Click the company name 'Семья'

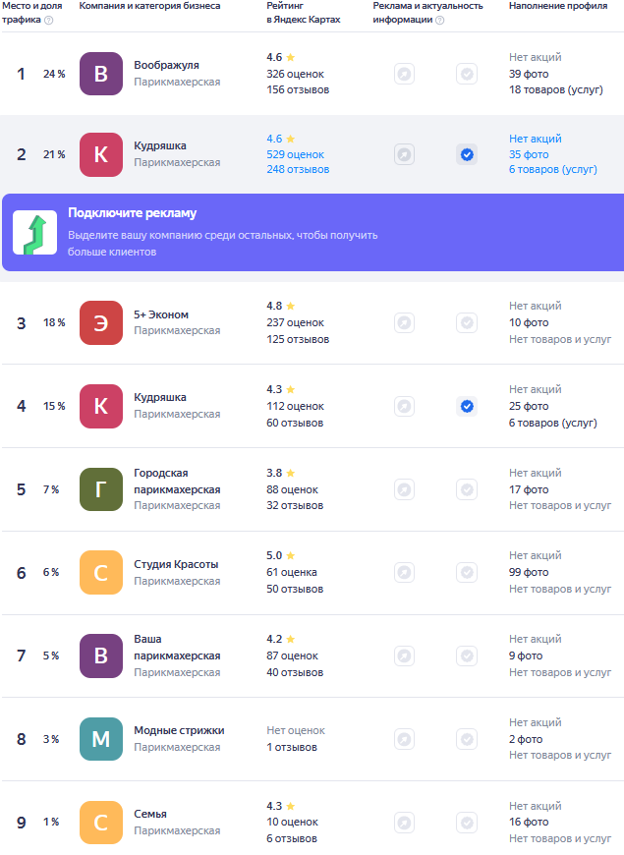150,814
